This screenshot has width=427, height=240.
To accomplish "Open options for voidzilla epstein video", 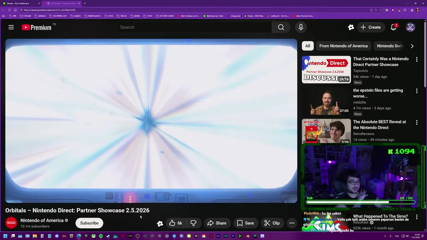I will [416, 91].
